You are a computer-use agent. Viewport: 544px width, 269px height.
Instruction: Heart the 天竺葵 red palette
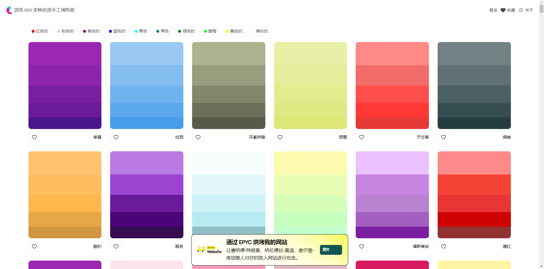(362, 137)
